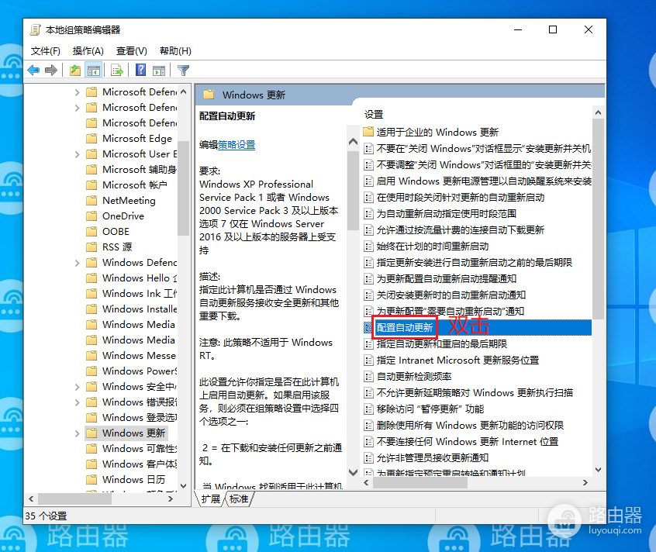Screen dimensions: 656x552
Task: Click the 设置 column header
Action: 374,114
